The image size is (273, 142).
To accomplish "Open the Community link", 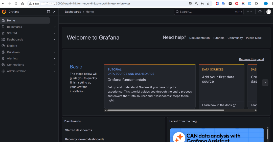I will [235, 38].
